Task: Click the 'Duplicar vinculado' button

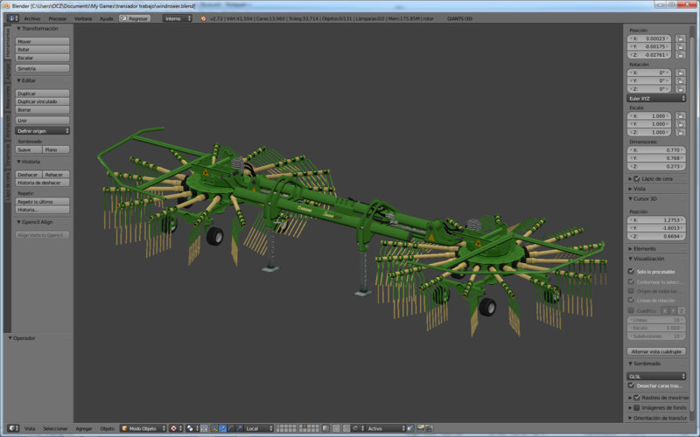Action: (43, 101)
